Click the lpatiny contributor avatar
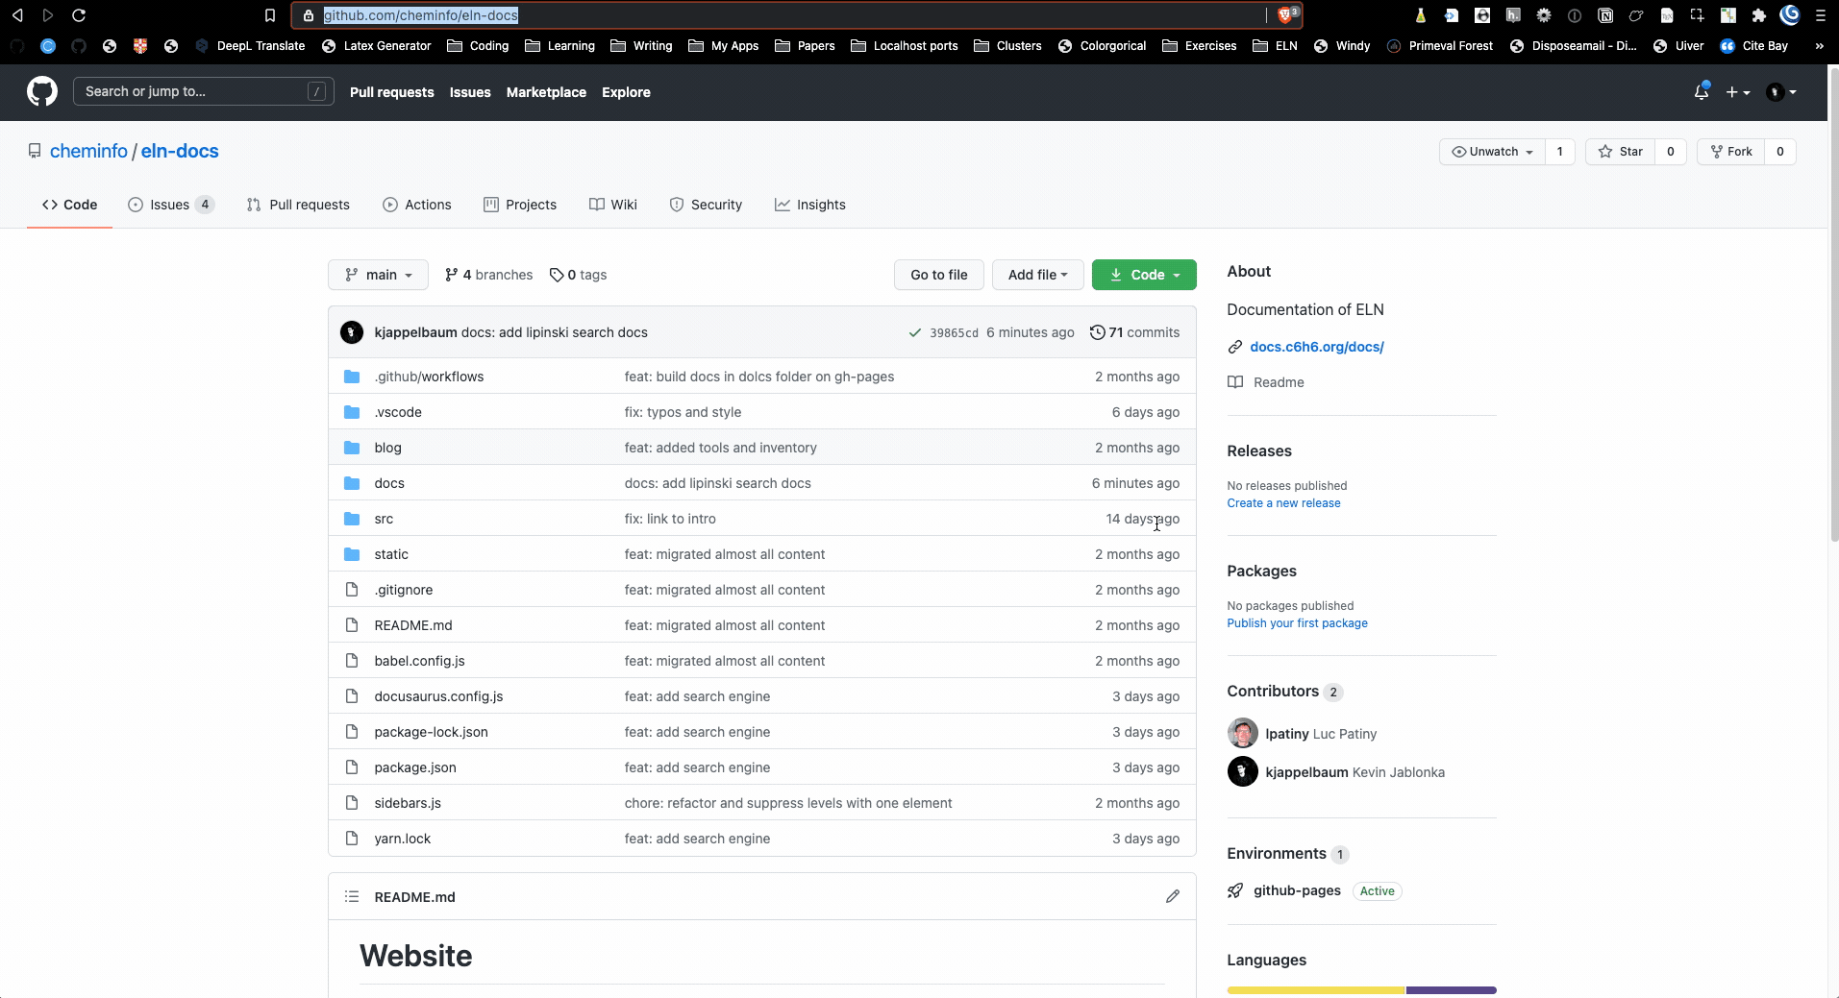1839x998 pixels. coord(1242,733)
